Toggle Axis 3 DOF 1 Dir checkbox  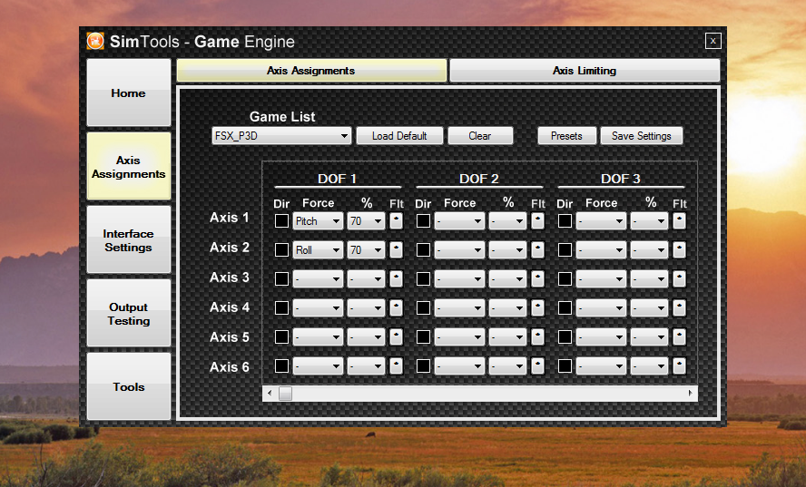[x=281, y=278]
